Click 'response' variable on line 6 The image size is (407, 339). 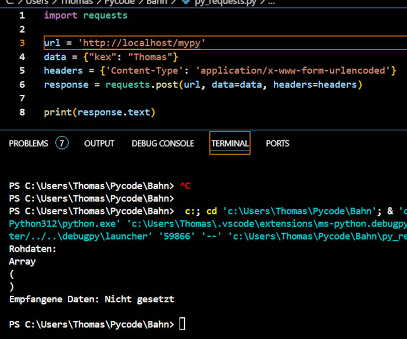pyautogui.click(x=66, y=85)
